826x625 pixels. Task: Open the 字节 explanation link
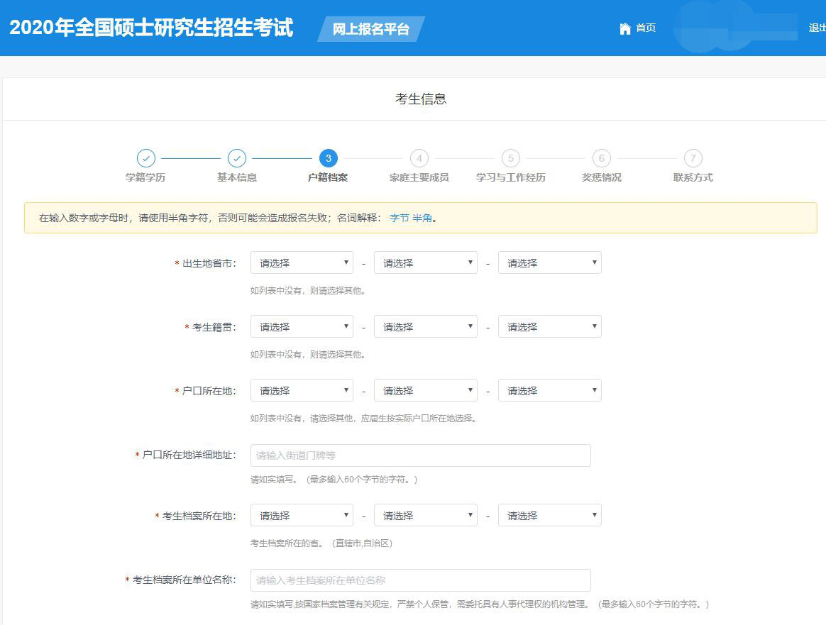[x=397, y=219]
